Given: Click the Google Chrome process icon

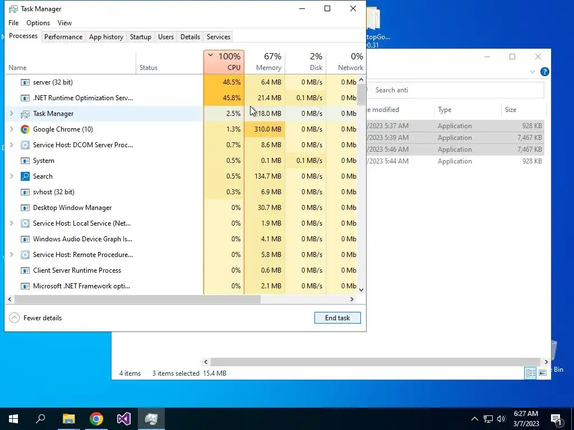Looking at the screenshot, I should click(x=25, y=129).
